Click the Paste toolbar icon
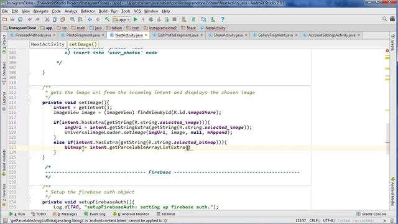Image resolution: width=398 pixels, height=224 pixels. [x=63, y=19]
